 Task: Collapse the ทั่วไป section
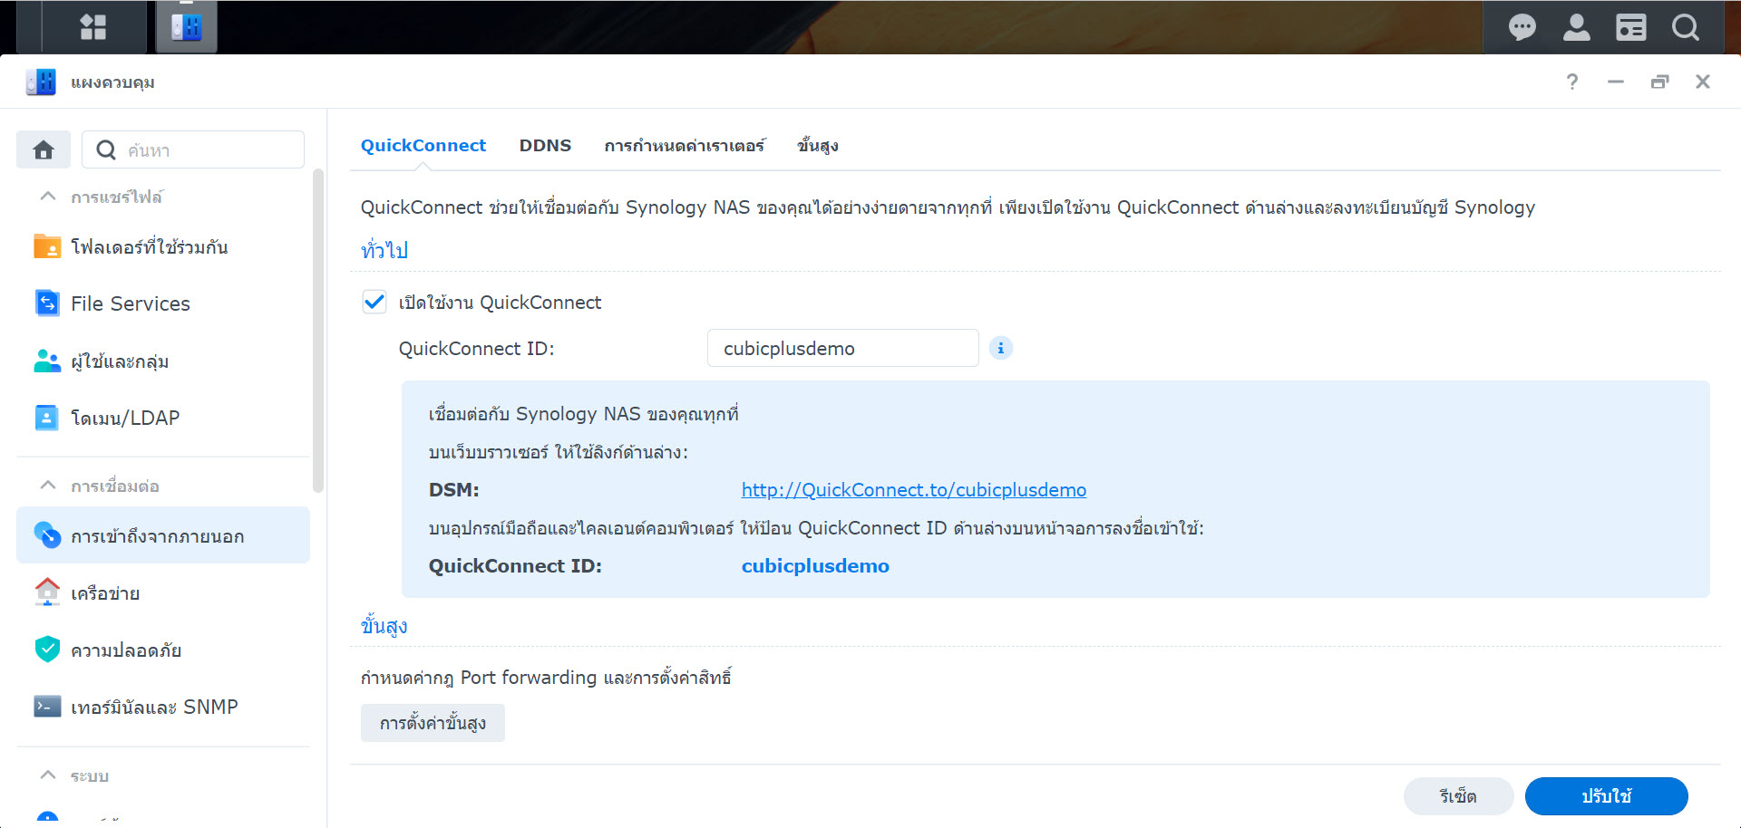click(384, 250)
